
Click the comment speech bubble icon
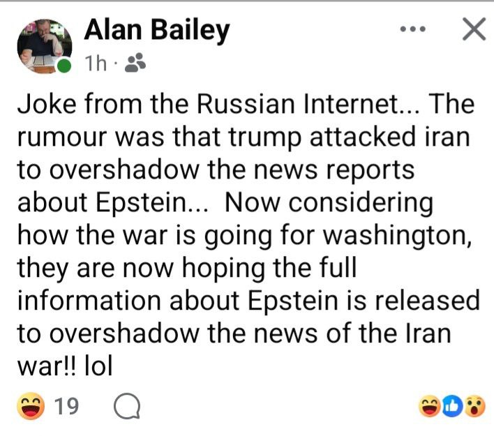click(x=126, y=406)
